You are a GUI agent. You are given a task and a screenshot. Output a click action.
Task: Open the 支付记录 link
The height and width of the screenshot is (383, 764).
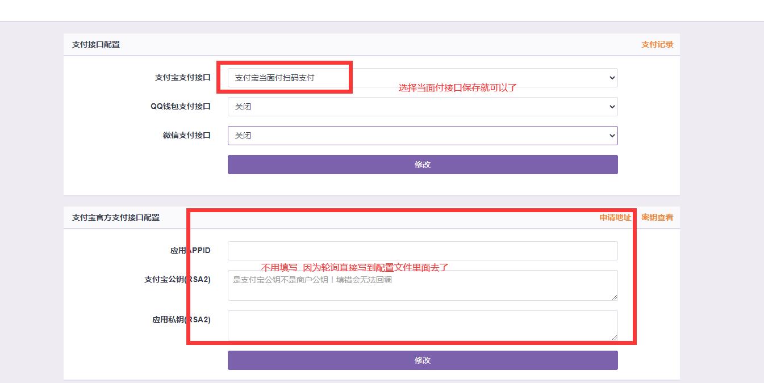tap(657, 44)
